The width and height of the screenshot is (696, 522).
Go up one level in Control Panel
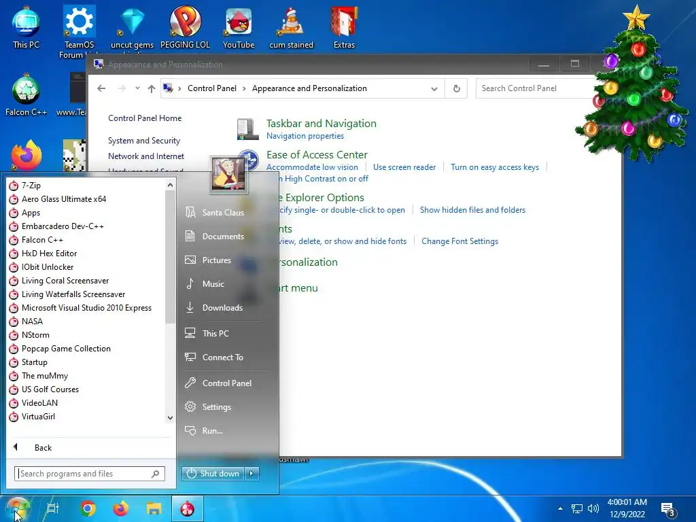click(152, 88)
